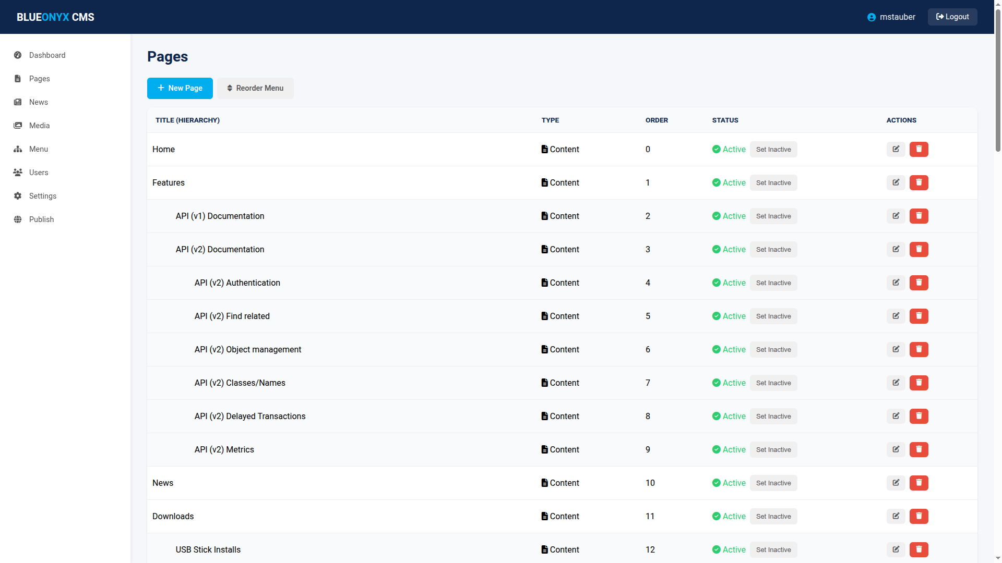
Task: Create a New Page
Action: [x=180, y=88]
